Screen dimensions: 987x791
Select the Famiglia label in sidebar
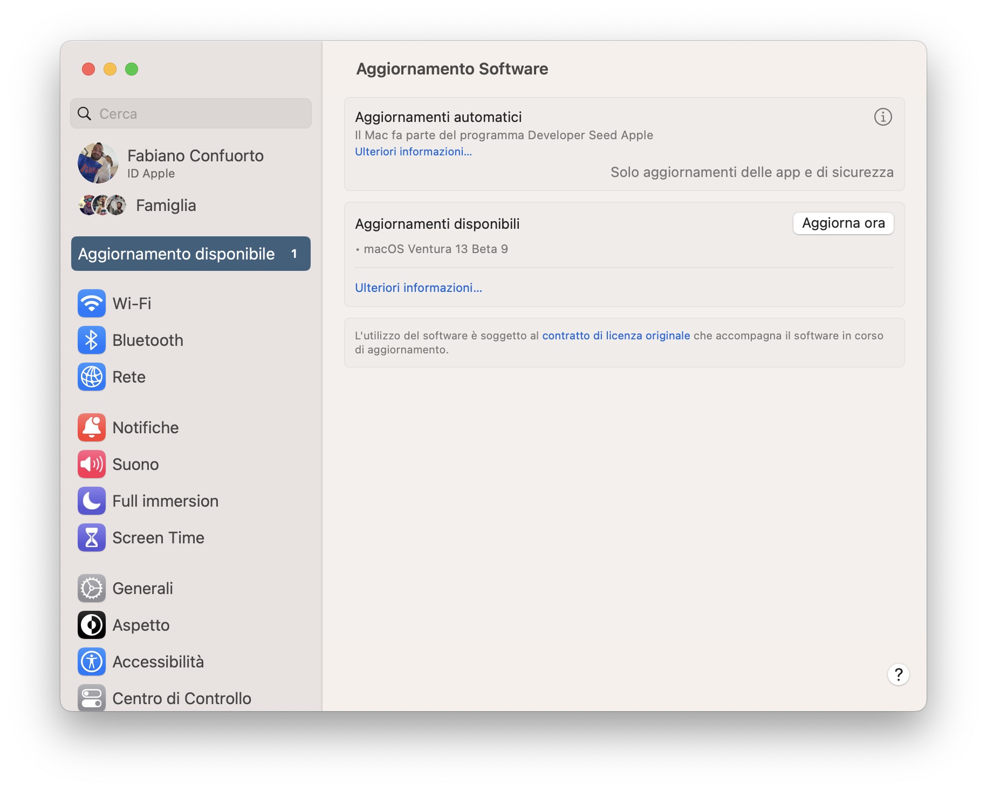pyautogui.click(x=166, y=206)
